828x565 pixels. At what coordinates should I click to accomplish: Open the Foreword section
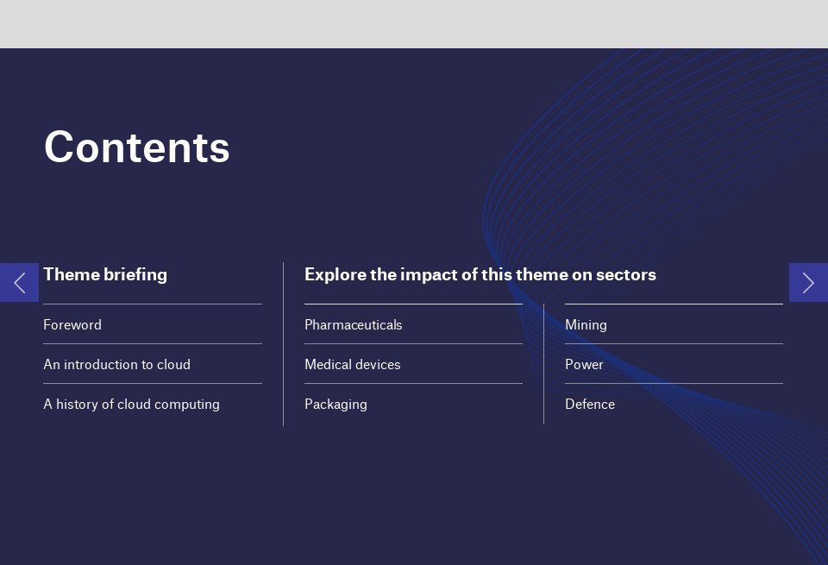[72, 325]
